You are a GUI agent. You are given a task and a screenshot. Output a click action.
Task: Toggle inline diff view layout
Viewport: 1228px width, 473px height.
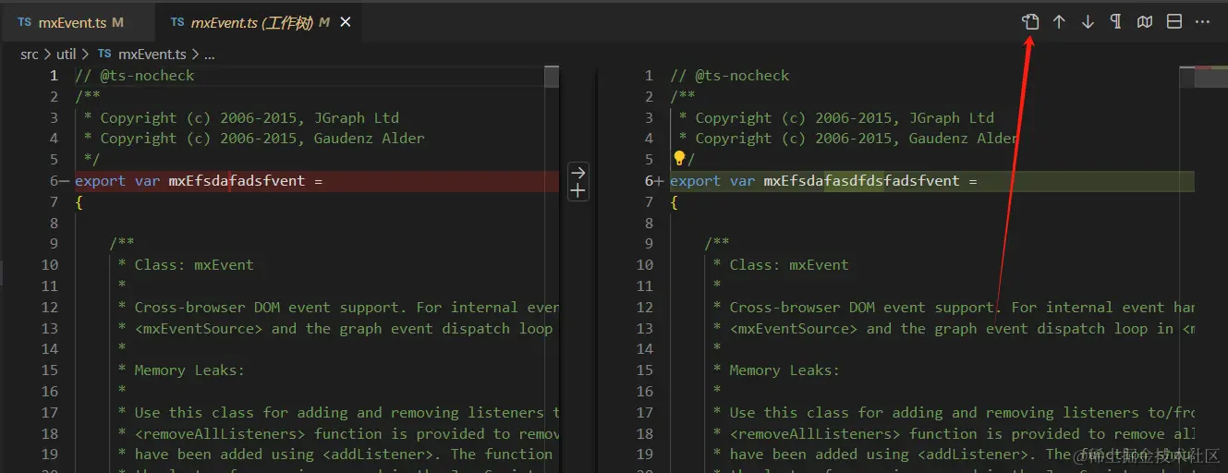pos(1173,21)
